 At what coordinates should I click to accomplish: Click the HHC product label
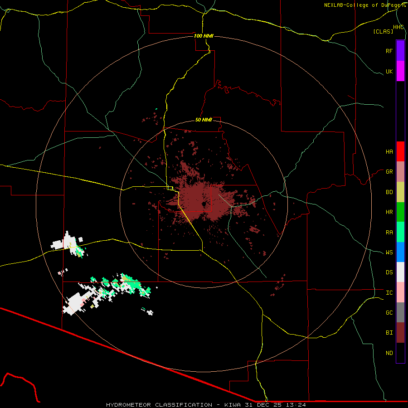(x=398, y=27)
